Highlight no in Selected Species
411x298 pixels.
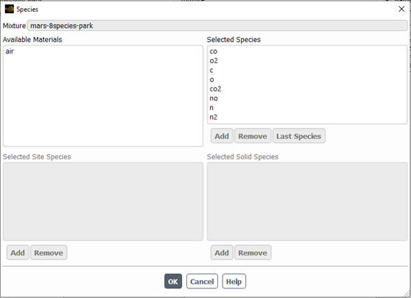point(214,98)
